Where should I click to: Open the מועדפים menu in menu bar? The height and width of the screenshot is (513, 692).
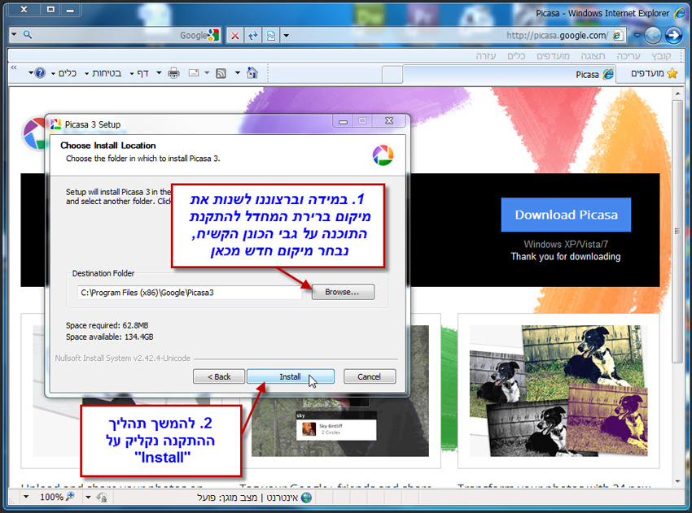(553, 56)
